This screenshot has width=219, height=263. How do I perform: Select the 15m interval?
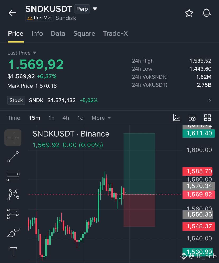[34, 118]
